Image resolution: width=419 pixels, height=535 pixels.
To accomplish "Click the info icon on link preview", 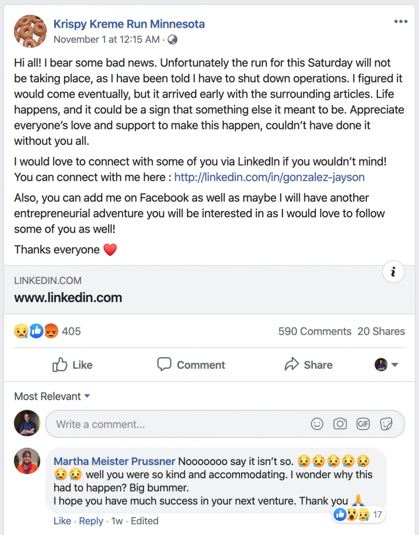I will pyautogui.click(x=393, y=272).
